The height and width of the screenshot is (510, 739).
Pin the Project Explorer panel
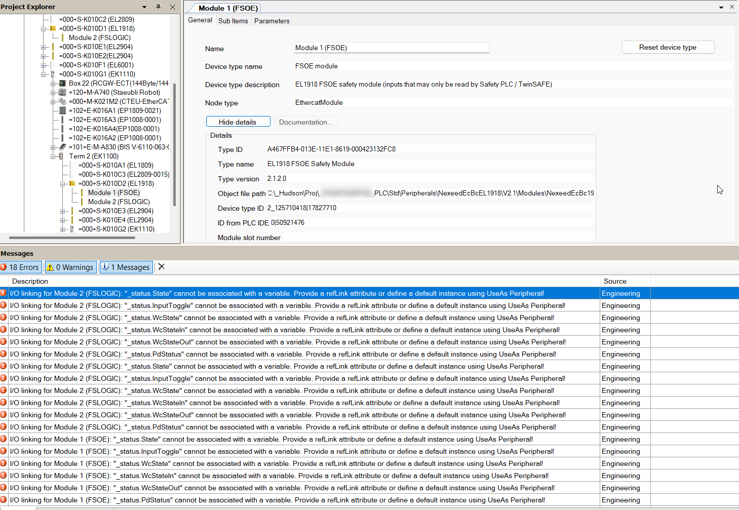(x=159, y=7)
